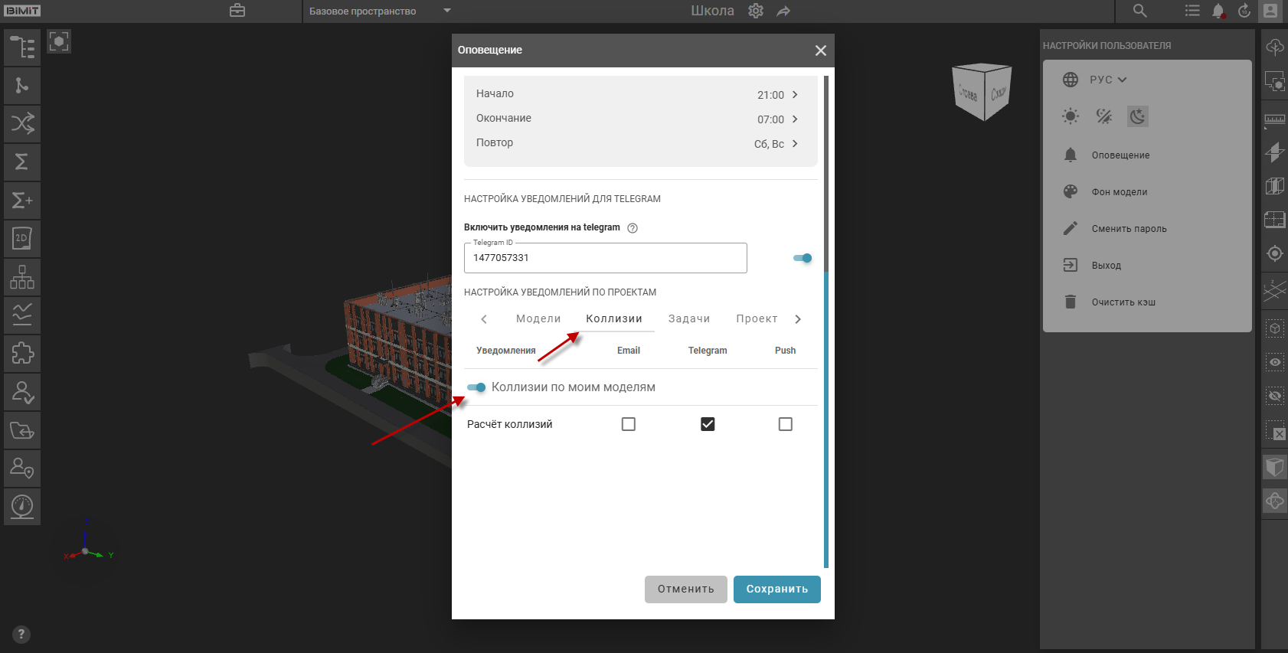This screenshot has width=1288, height=653.
Task: Click the sigma summation tool icon
Action: coord(22,162)
